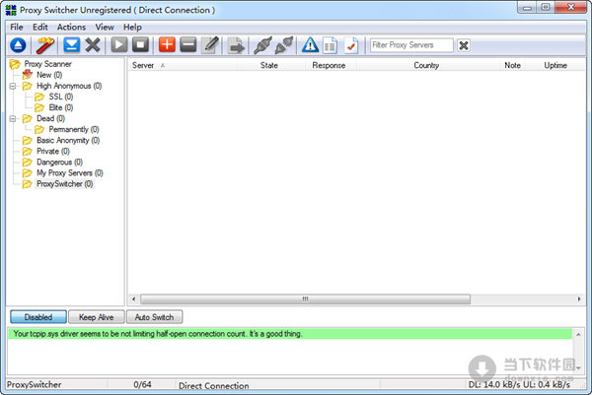Toggle the Auto Switch button
The image size is (592, 395).
pos(155,317)
